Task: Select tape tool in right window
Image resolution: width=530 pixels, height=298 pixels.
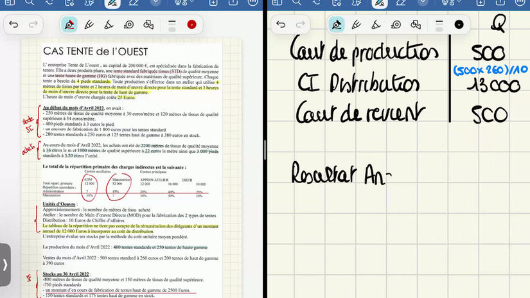Action: 396,24
